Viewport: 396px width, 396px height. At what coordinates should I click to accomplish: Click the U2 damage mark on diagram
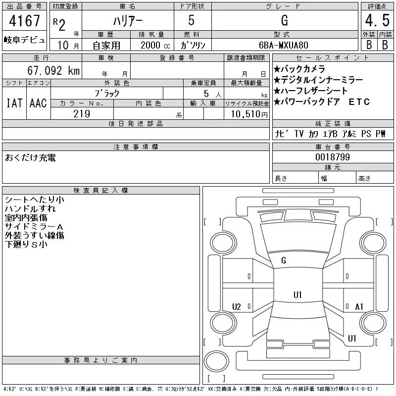(237, 306)
